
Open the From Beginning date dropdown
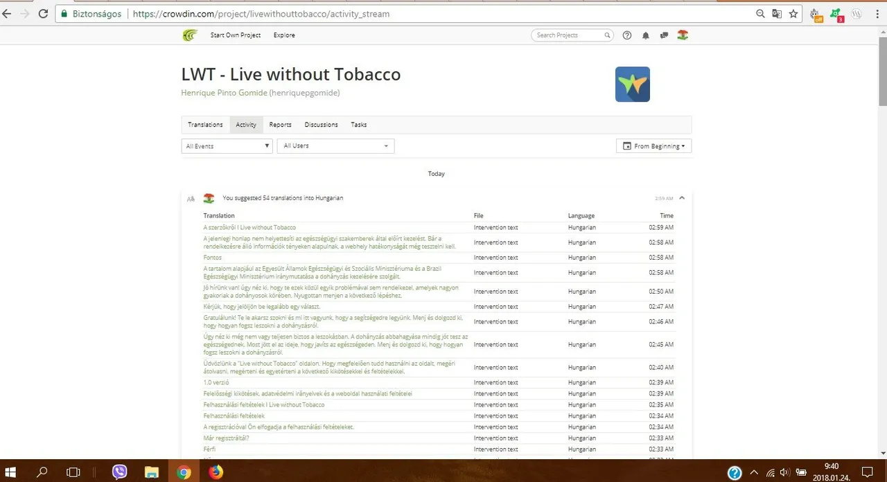click(x=653, y=146)
